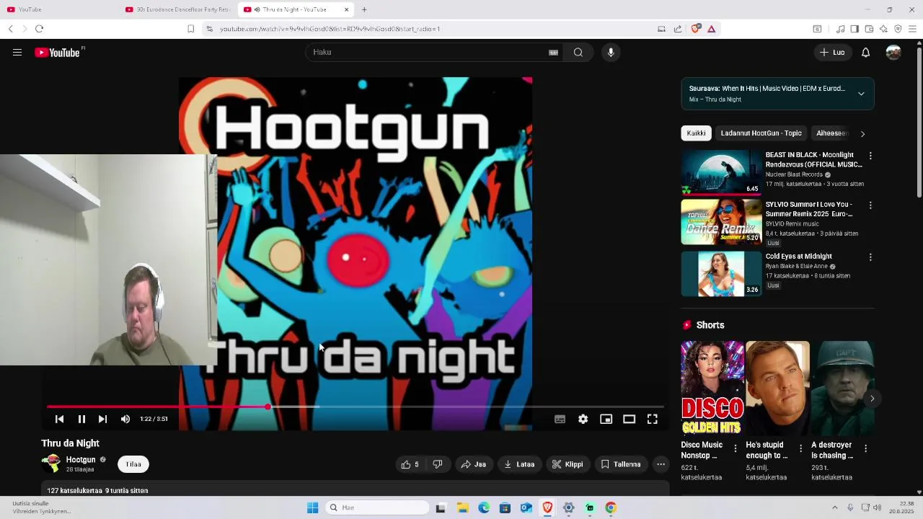Play the previous video in the mix
The width and height of the screenshot is (923, 519).
[60, 419]
